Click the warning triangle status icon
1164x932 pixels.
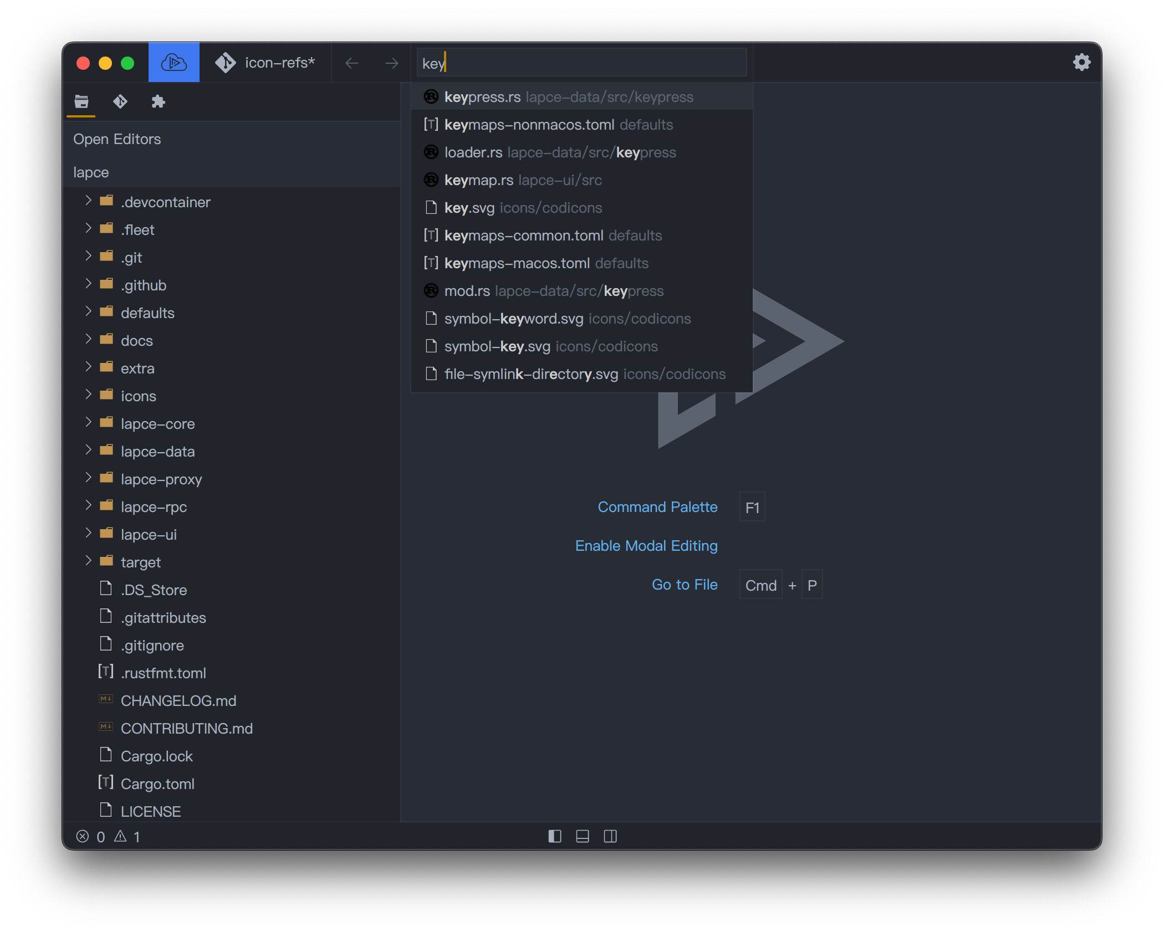point(120,836)
